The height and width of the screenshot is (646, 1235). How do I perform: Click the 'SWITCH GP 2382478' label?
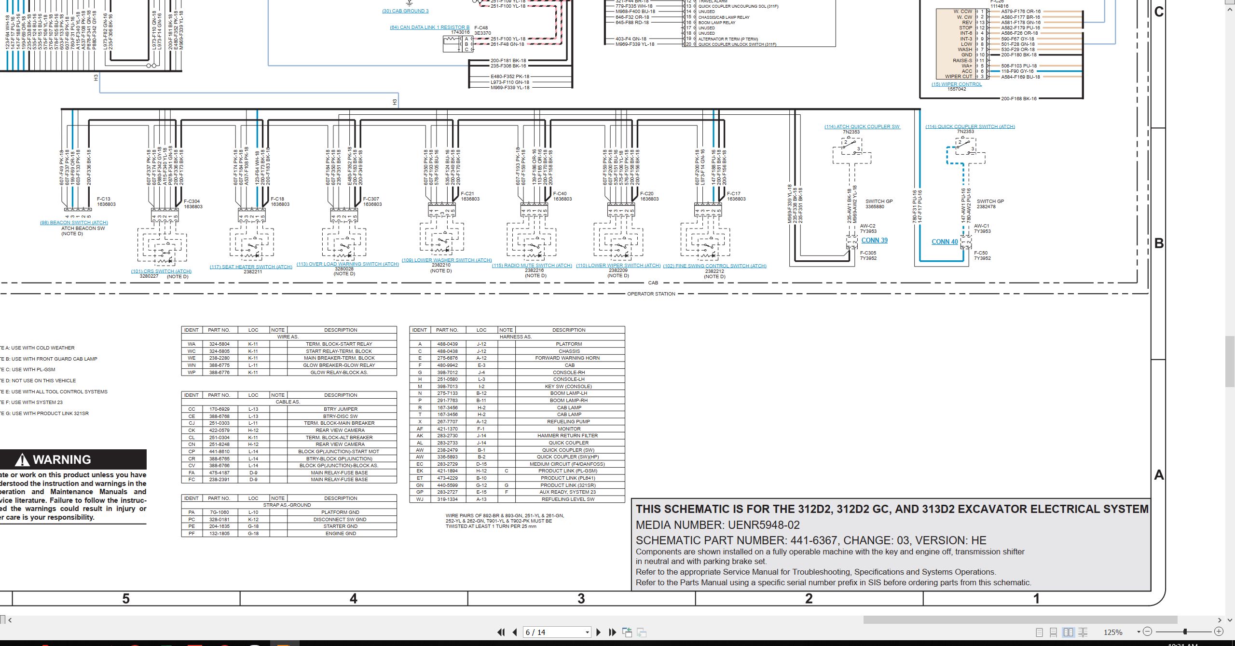[990, 204]
